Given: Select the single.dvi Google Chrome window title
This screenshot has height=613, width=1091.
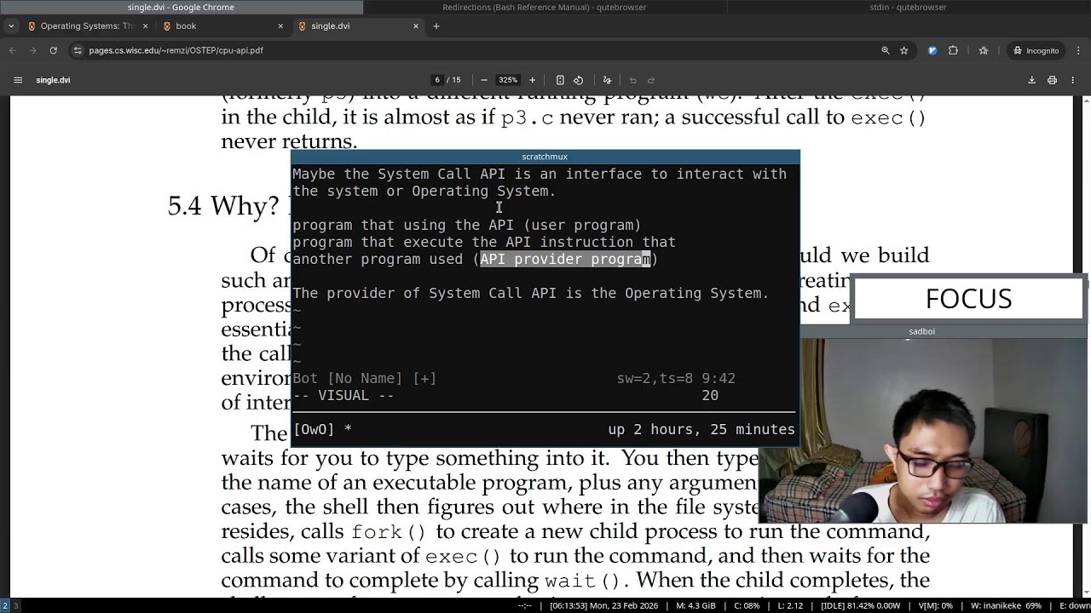Looking at the screenshot, I should coord(181,7).
